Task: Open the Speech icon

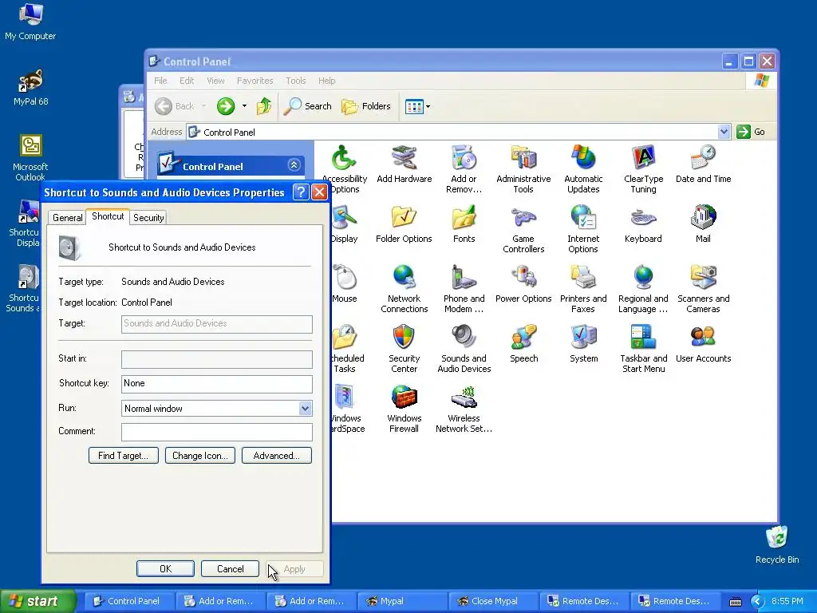Action: click(x=523, y=344)
